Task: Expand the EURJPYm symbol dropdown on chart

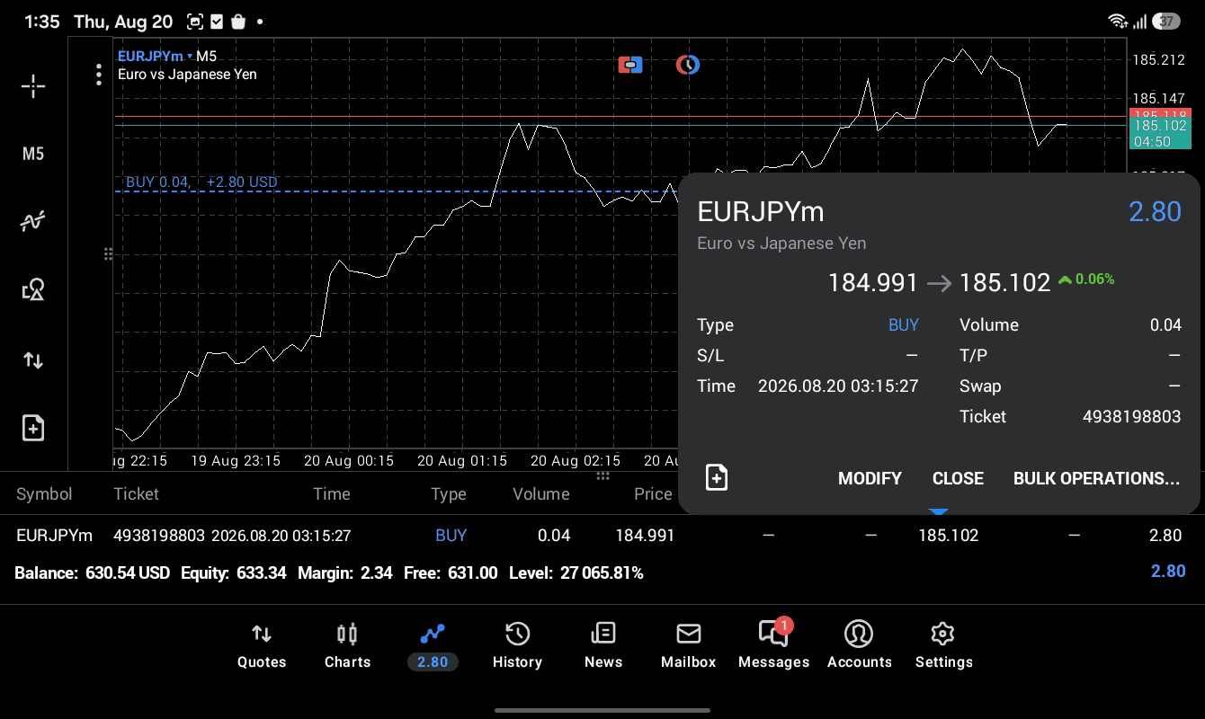Action: [154, 56]
